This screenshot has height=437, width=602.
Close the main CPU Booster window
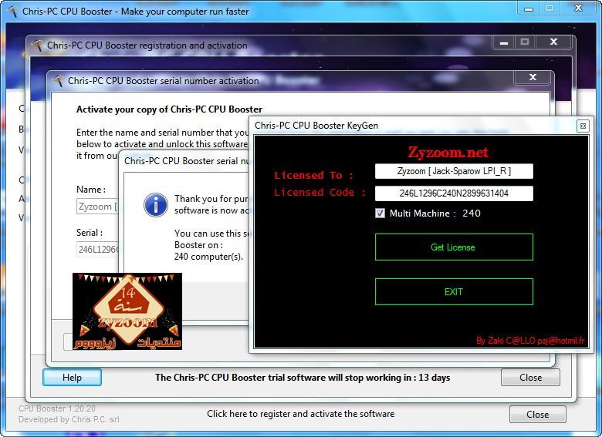tap(578, 8)
